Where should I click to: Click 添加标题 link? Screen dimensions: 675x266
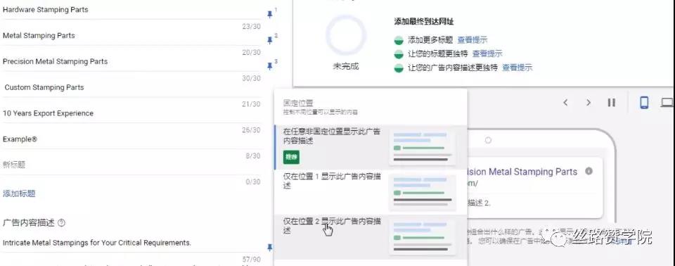(x=19, y=194)
